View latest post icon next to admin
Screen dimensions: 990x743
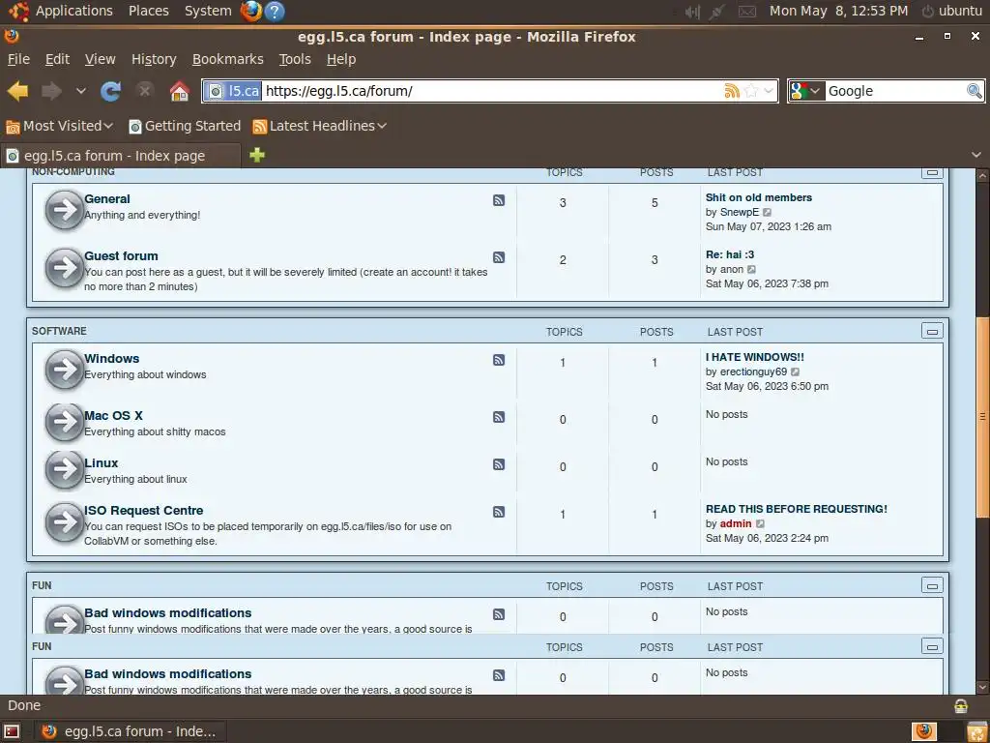(x=760, y=523)
